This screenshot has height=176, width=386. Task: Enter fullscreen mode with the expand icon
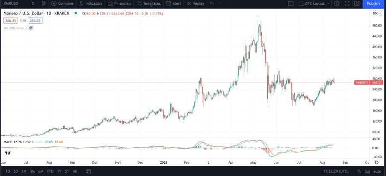[347, 3]
